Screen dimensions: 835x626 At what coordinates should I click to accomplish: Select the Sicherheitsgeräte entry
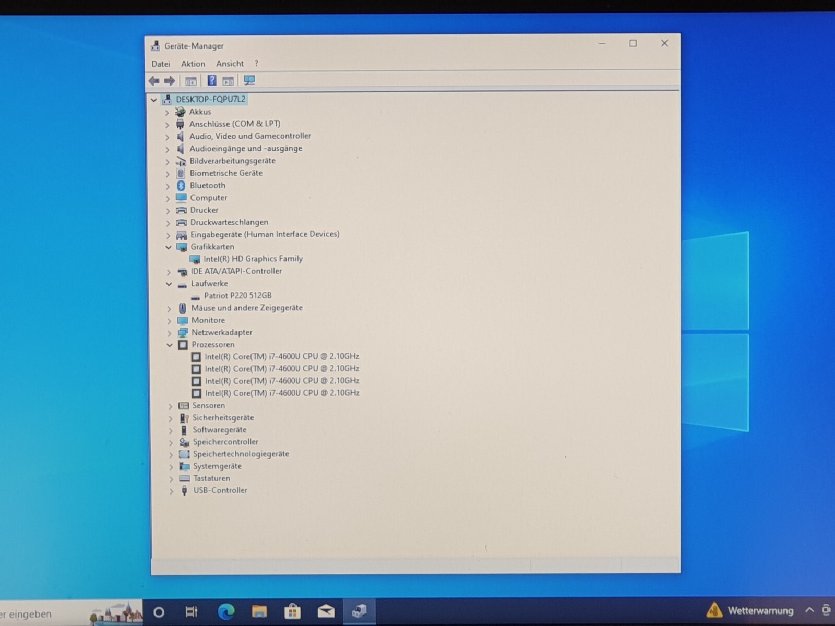point(223,418)
